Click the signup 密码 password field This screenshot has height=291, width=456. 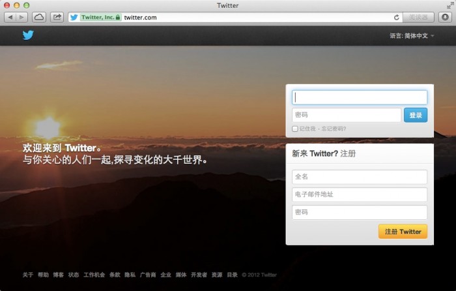pyautogui.click(x=360, y=212)
